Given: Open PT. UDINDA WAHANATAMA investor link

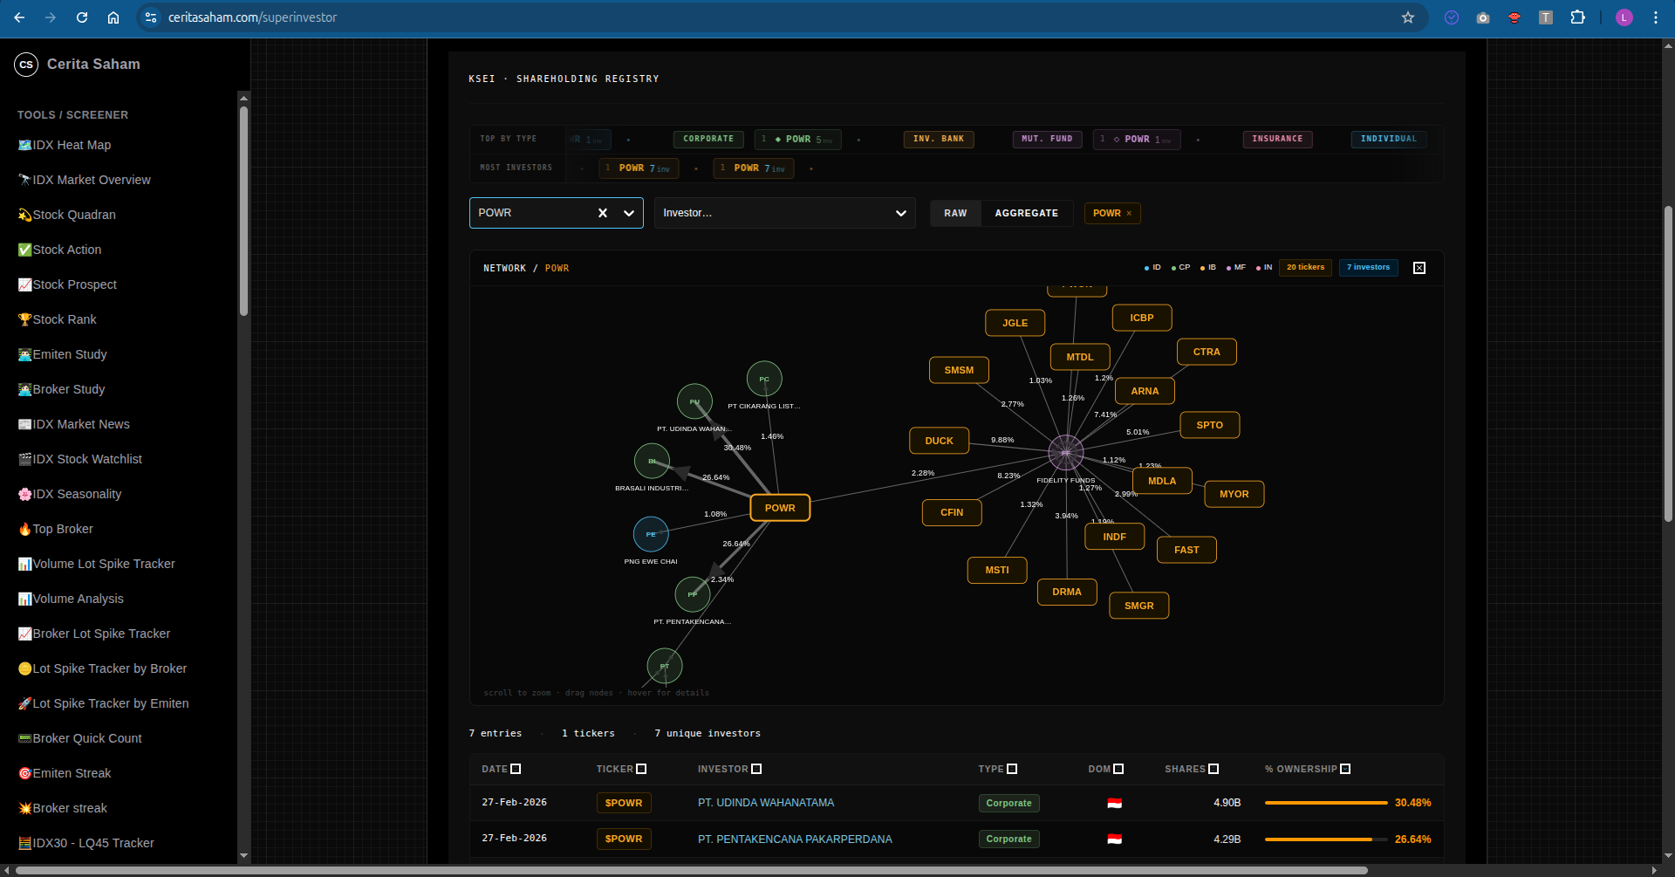Looking at the screenshot, I should coord(765,803).
